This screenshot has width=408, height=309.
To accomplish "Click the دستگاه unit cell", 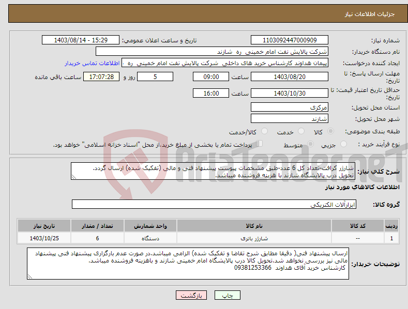I will [150, 238].
